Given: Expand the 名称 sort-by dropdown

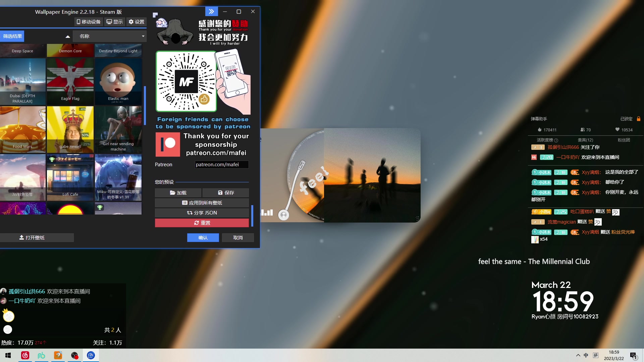Looking at the screenshot, I should [x=110, y=36].
